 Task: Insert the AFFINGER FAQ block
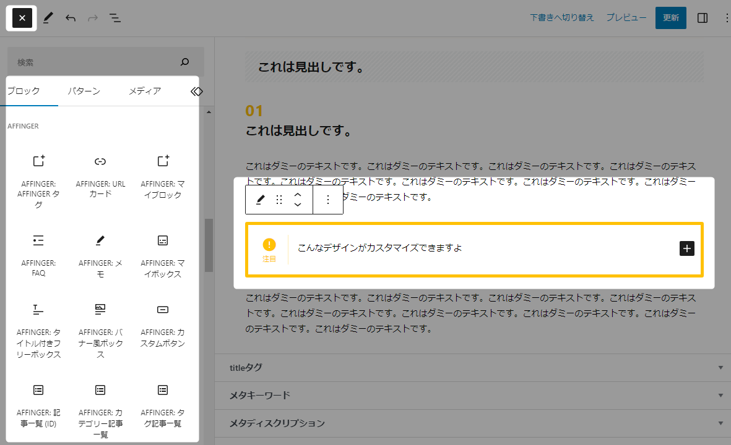point(39,256)
